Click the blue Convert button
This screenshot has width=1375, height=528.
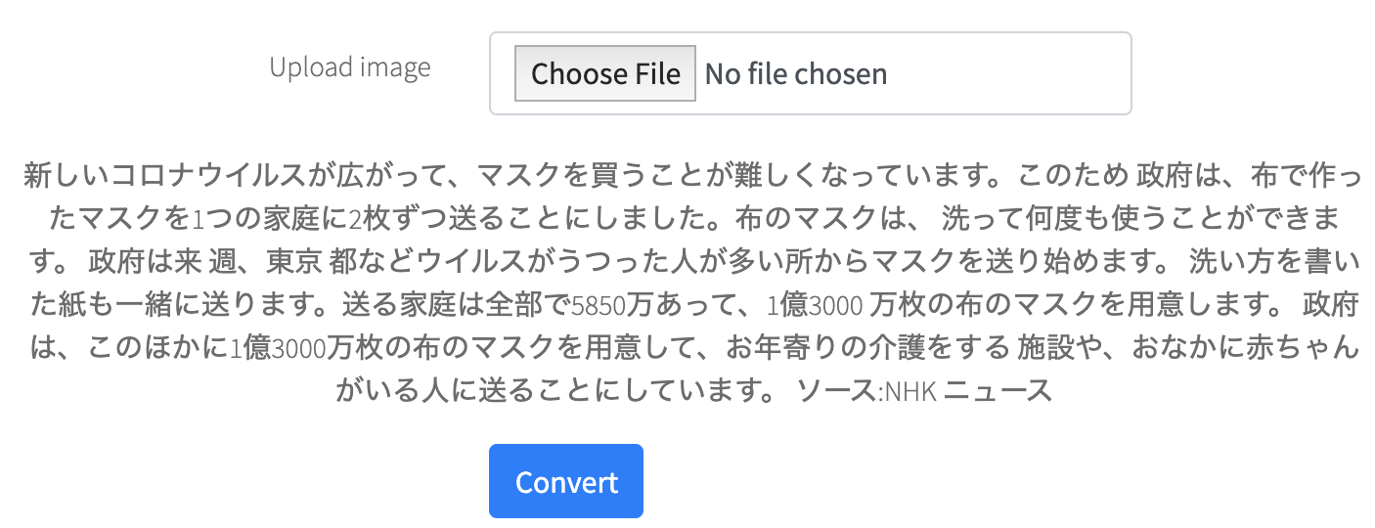tap(566, 481)
